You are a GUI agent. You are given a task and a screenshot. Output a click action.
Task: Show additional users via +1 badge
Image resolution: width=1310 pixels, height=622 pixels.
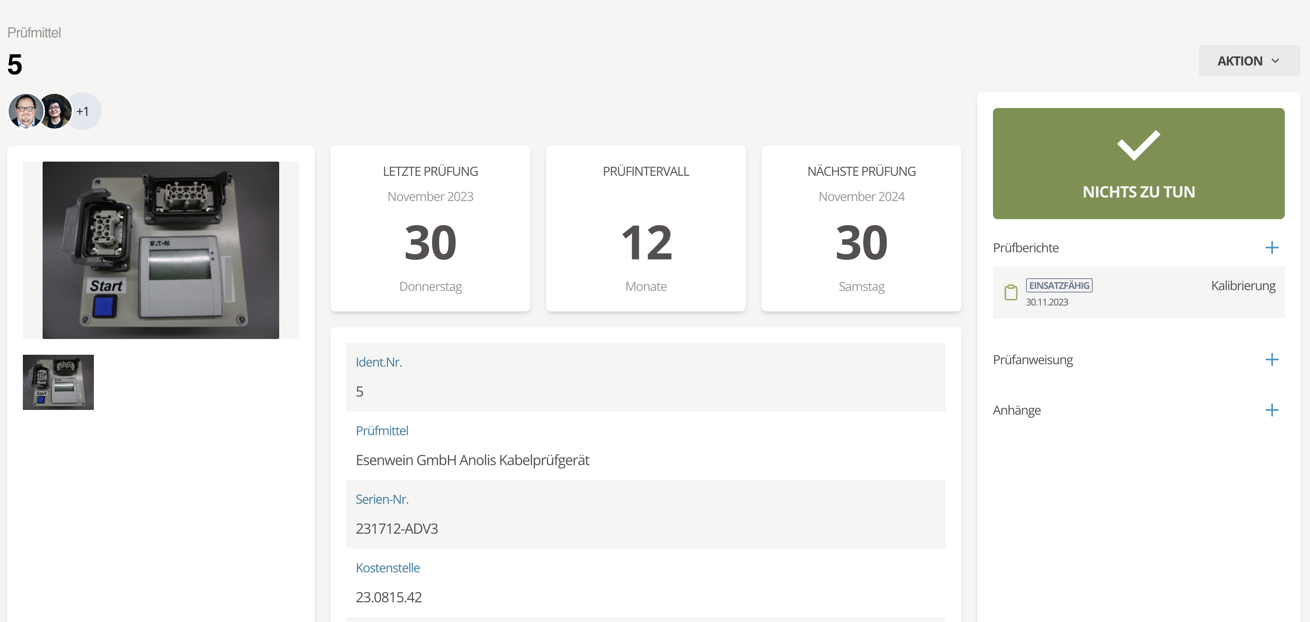pos(83,111)
